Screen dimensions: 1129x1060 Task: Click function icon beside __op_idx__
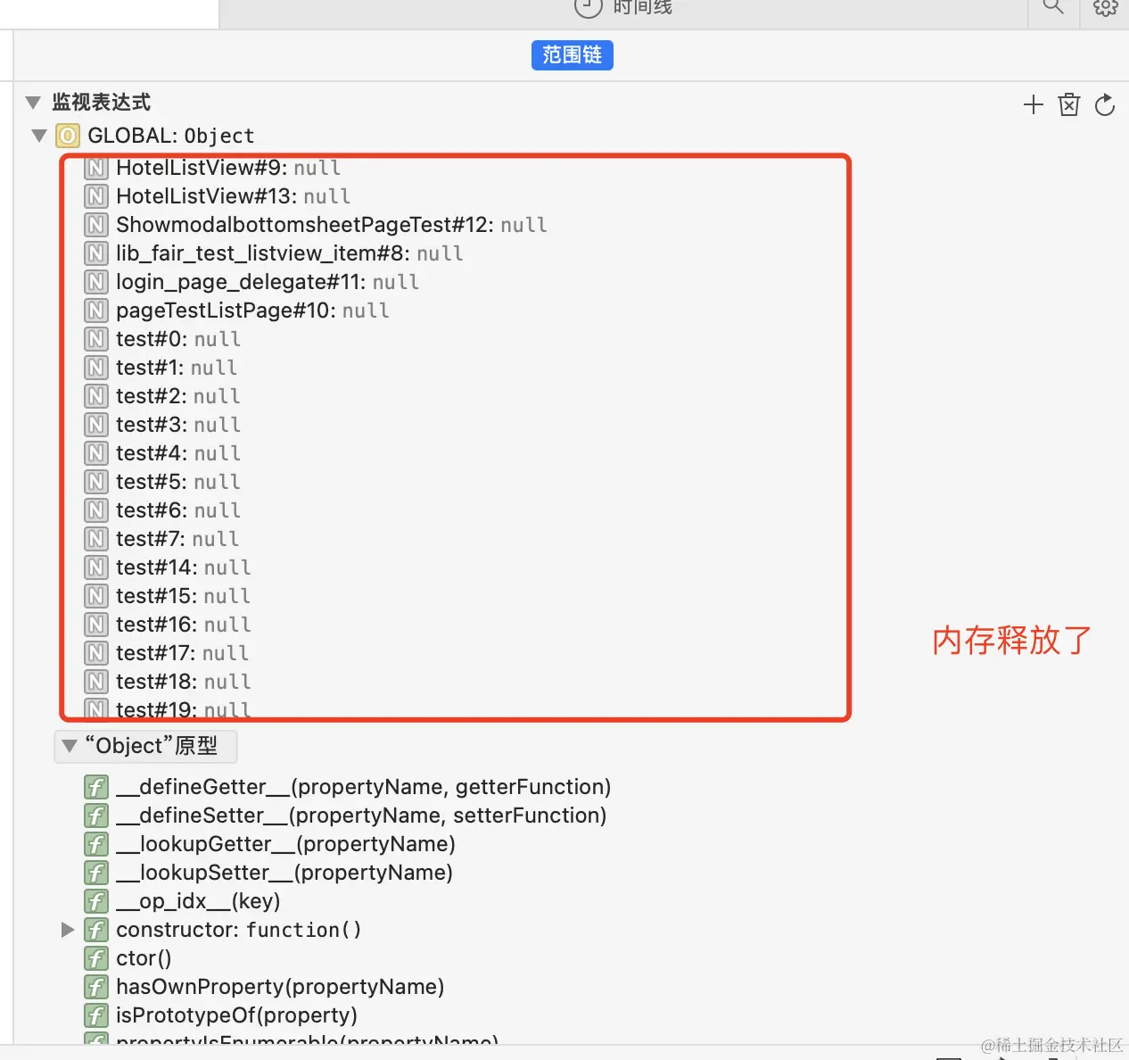[x=96, y=901]
